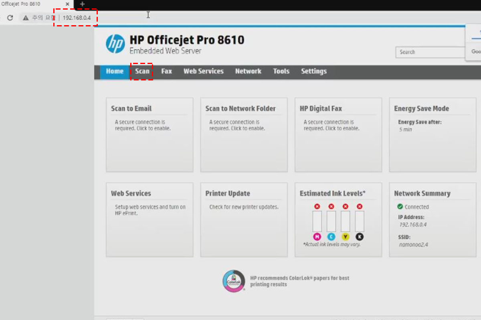Open a new browser tab
481x320 pixels.
(82, 4)
